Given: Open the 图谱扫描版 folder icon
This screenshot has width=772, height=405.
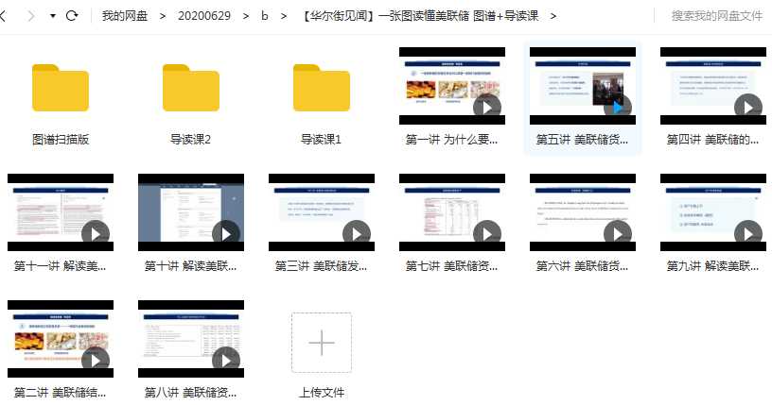Looking at the screenshot, I should (x=61, y=88).
